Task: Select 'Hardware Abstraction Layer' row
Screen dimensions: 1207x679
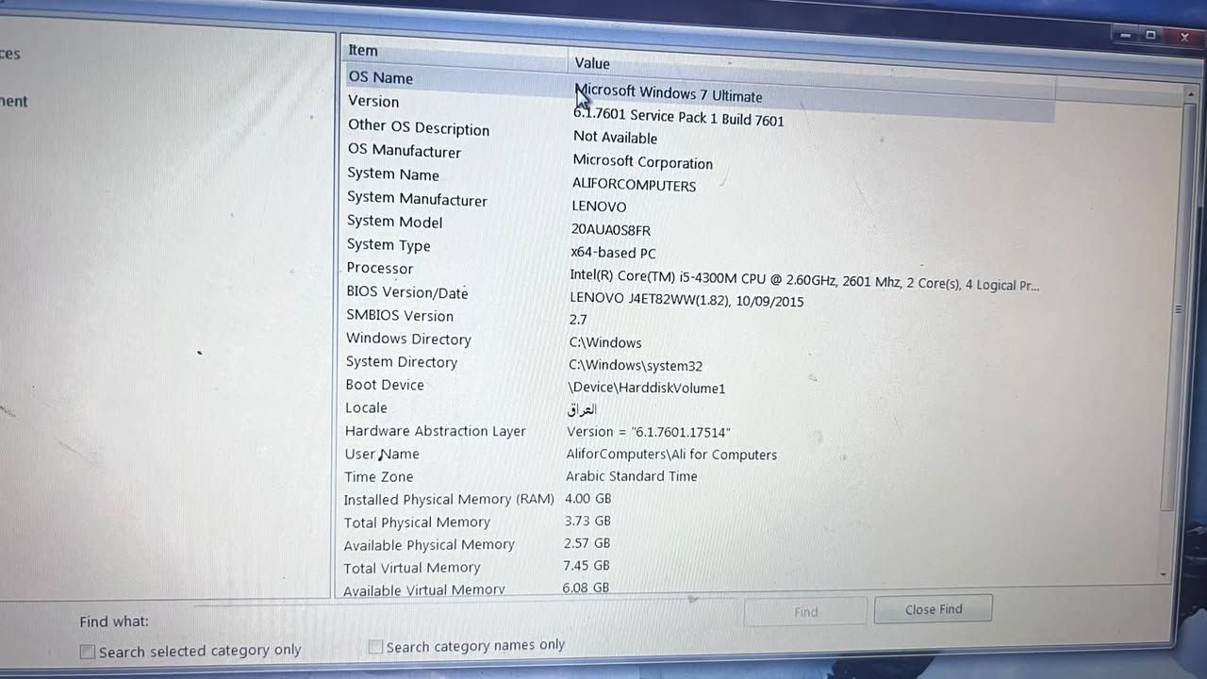Action: point(436,431)
